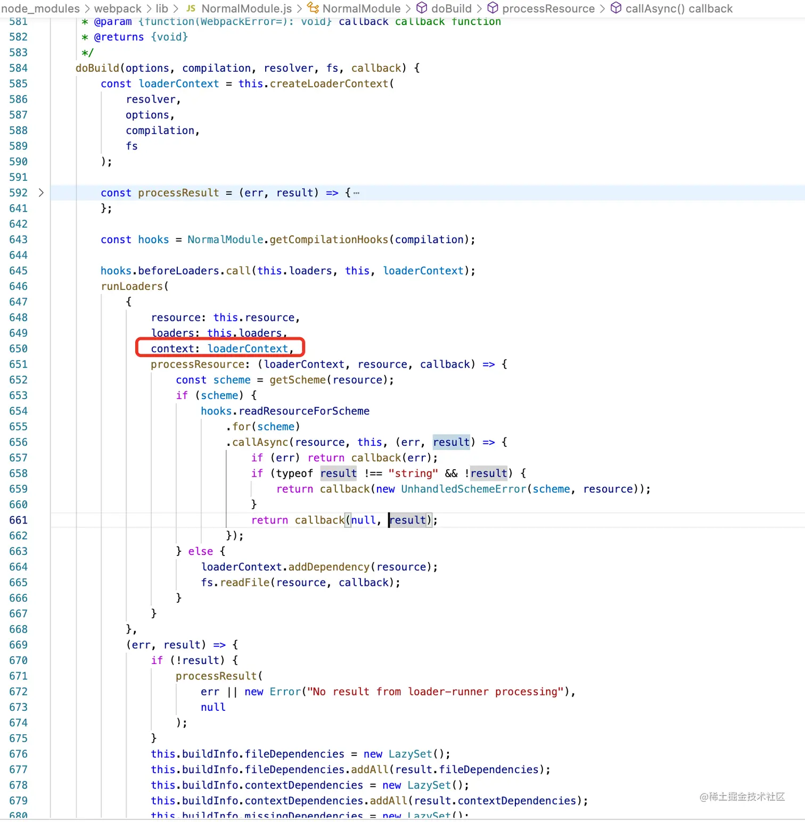Click line number 661

pos(18,520)
